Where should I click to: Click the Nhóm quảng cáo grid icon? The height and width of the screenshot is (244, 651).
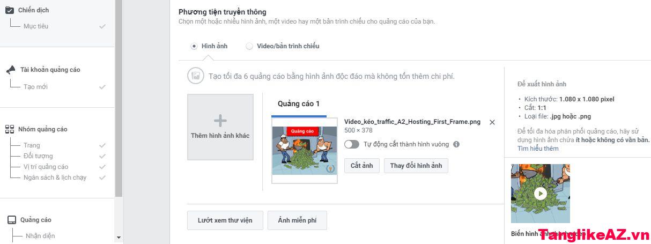[x=10, y=129]
